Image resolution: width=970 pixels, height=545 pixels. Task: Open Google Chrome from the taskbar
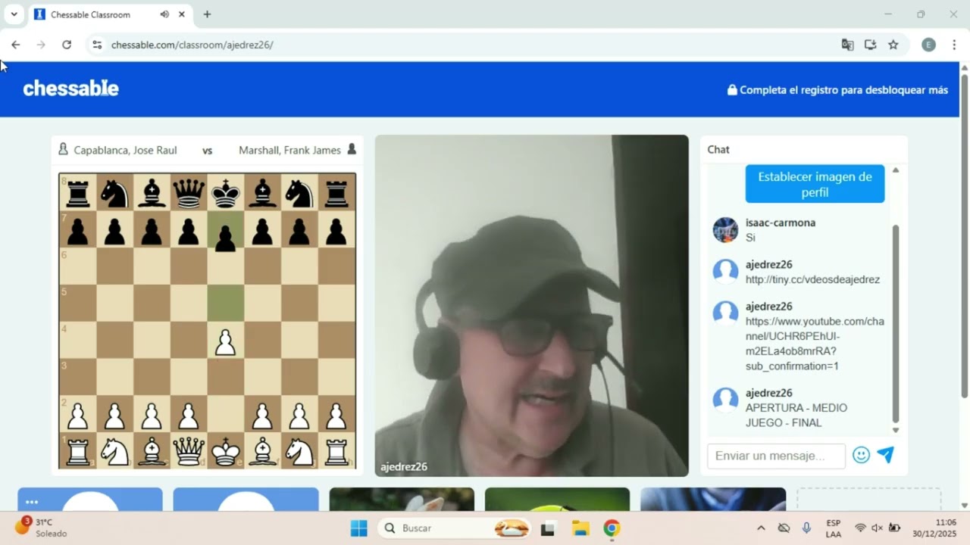(x=612, y=528)
